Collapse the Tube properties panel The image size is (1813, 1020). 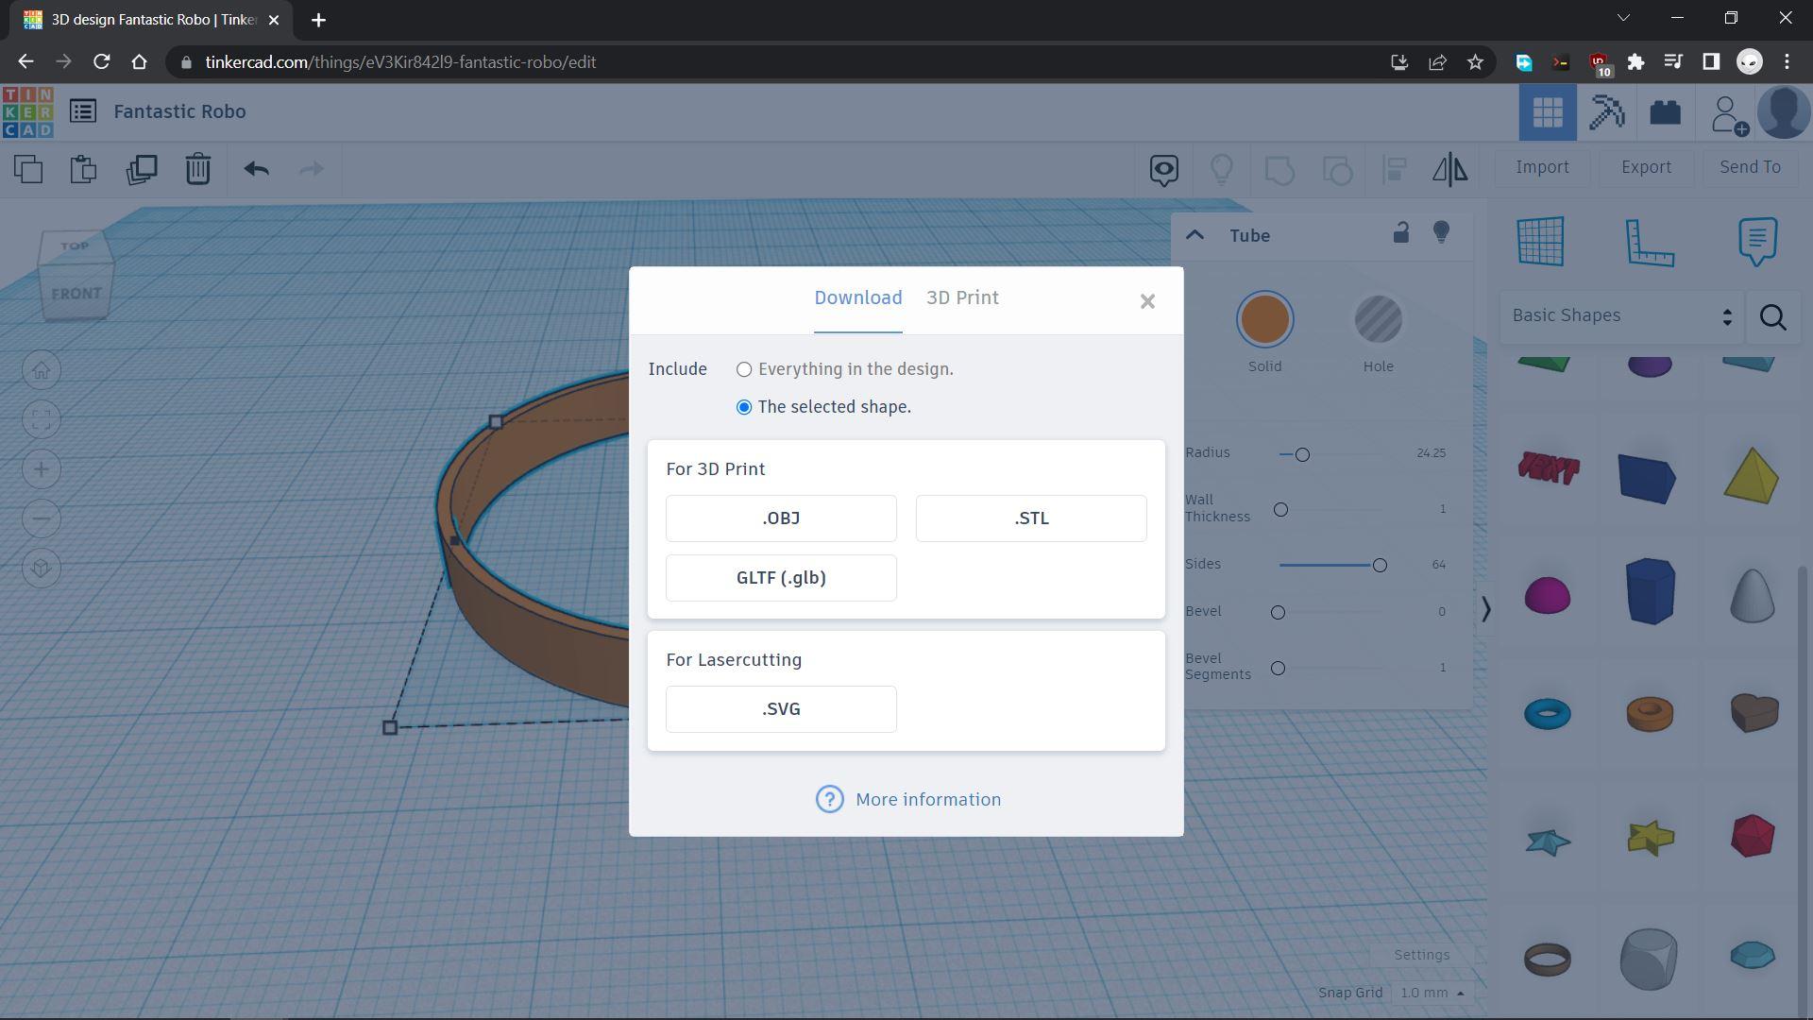pos(1195,235)
